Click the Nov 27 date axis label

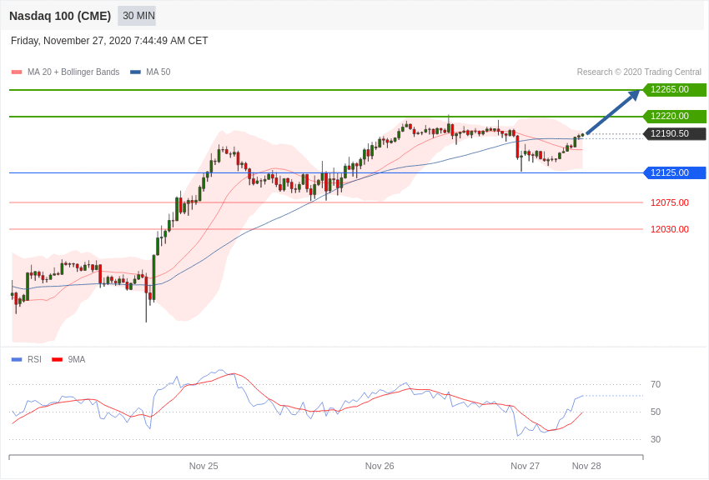coord(525,466)
